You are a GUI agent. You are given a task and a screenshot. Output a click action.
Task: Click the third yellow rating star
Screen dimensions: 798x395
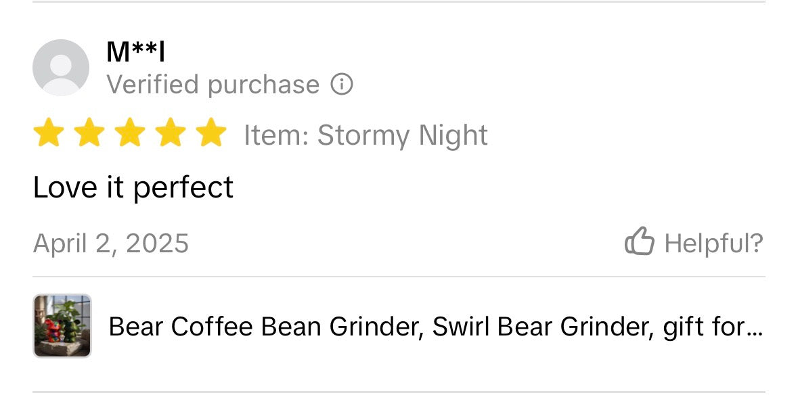pos(130,133)
